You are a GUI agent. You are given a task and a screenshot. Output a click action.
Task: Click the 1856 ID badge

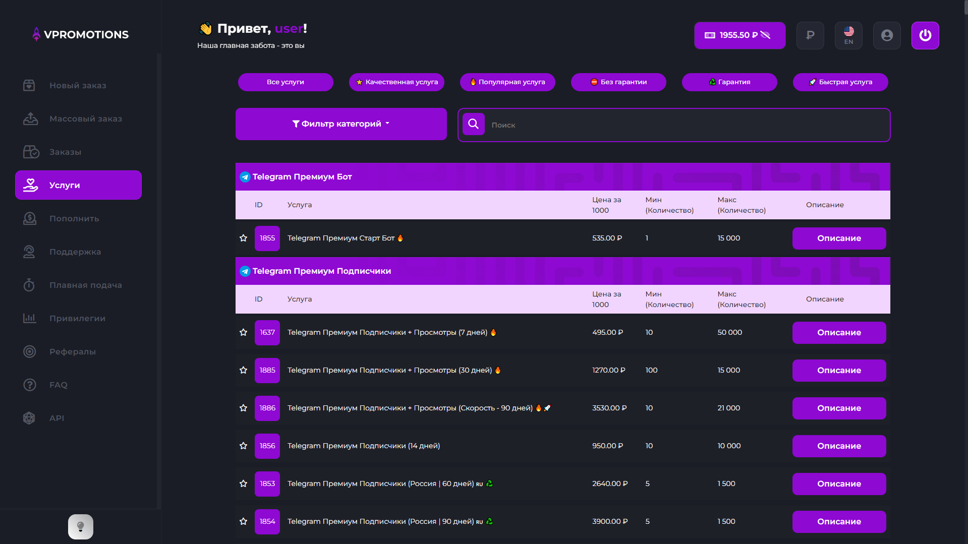pos(267,446)
